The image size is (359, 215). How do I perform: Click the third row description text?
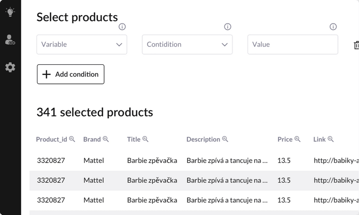(x=227, y=200)
